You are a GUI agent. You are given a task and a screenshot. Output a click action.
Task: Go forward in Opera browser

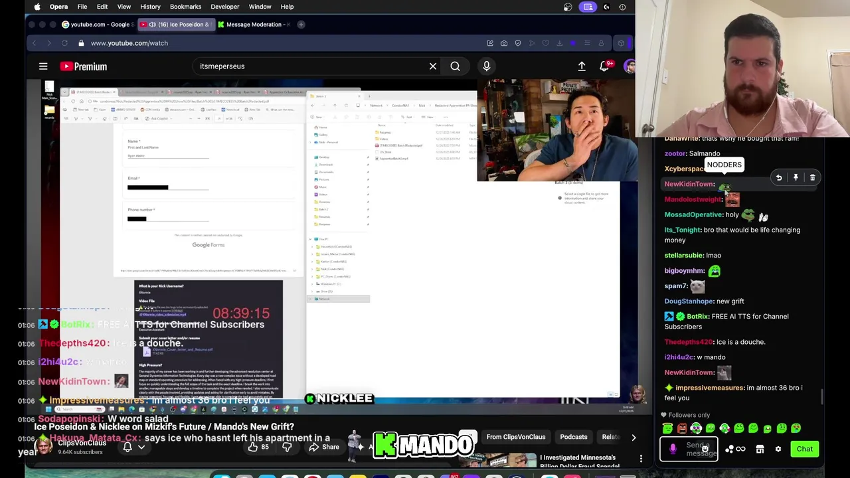tap(49, 43)
